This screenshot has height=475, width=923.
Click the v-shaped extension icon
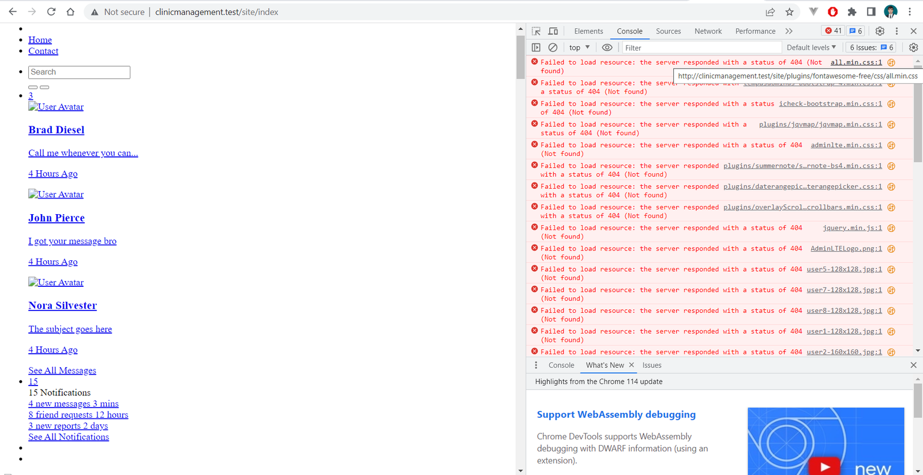813,12
